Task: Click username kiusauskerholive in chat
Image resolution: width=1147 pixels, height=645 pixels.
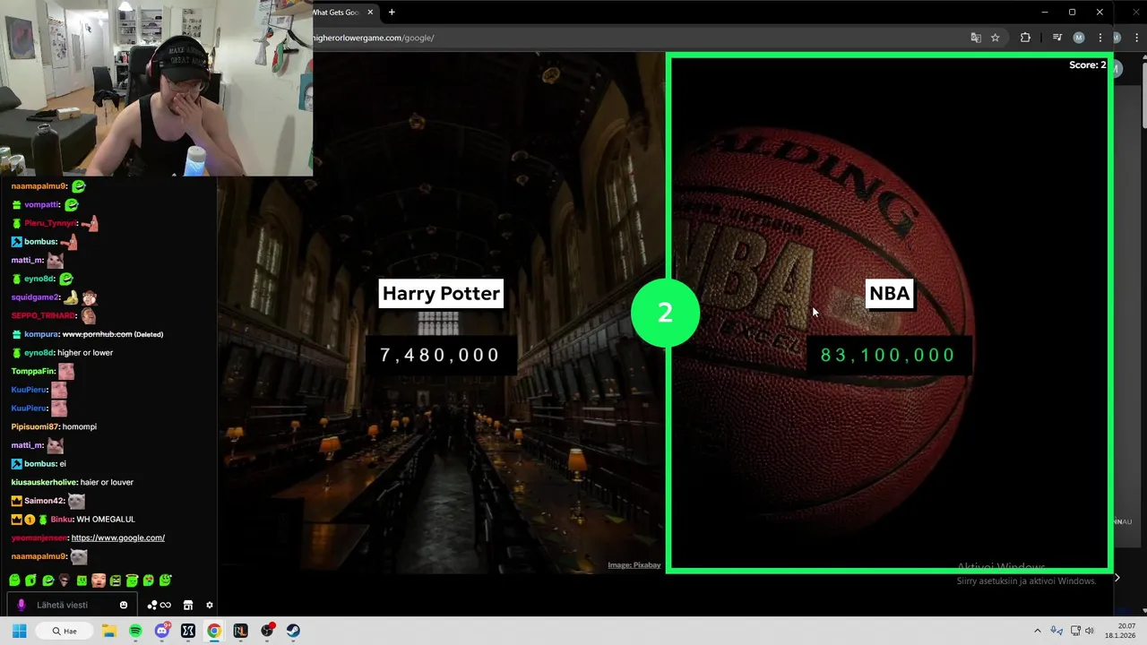Action: (45, 482)
